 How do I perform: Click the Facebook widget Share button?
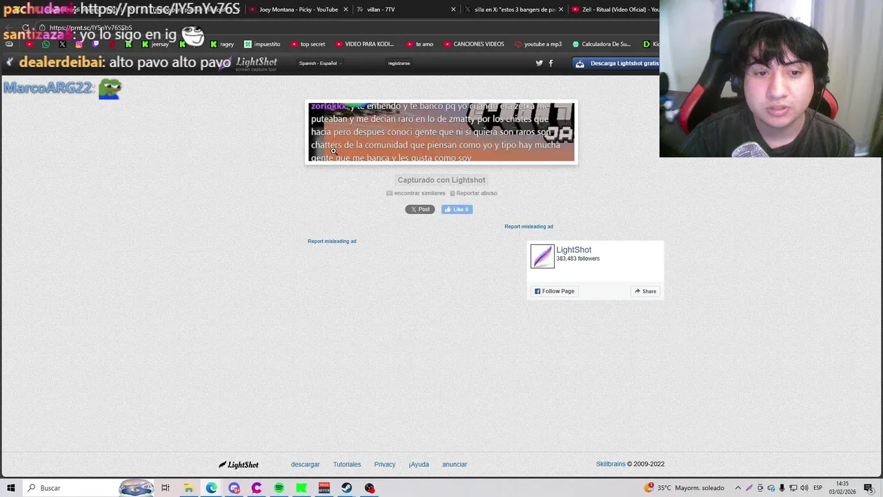645,291
